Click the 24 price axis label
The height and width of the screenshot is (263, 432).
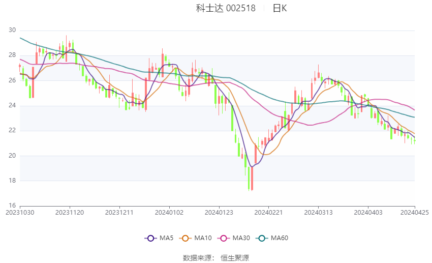[x=12, y=105]
